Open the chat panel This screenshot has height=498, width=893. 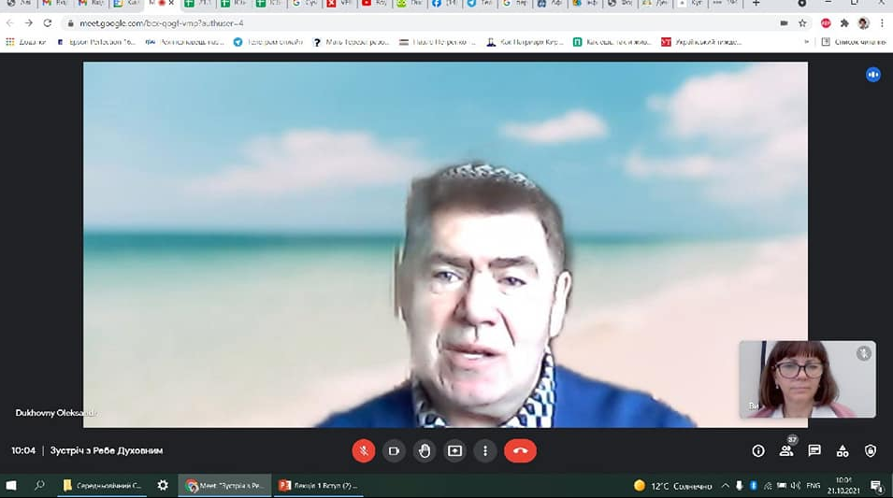814,450
